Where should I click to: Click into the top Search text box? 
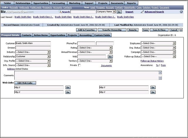coord(83,12)
